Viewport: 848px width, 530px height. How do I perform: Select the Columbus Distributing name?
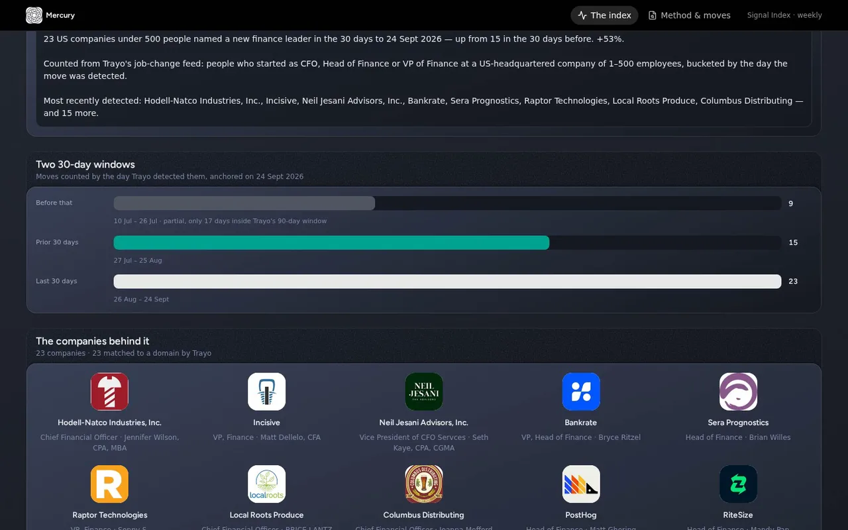[424, 515]
